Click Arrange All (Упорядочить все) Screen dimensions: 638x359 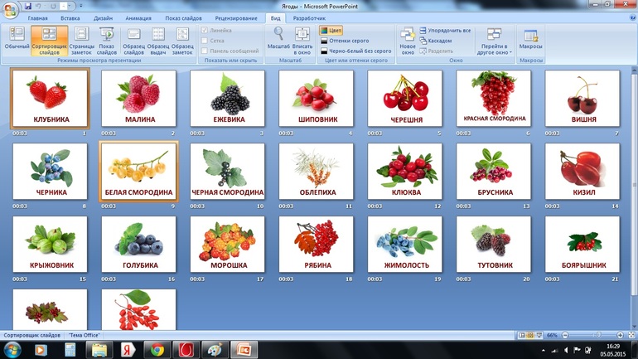coord(445,31)
